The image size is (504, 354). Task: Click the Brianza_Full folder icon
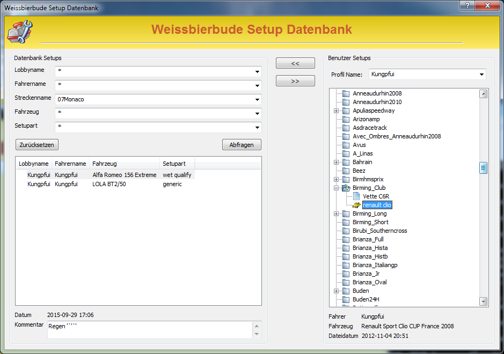[346, 239]
